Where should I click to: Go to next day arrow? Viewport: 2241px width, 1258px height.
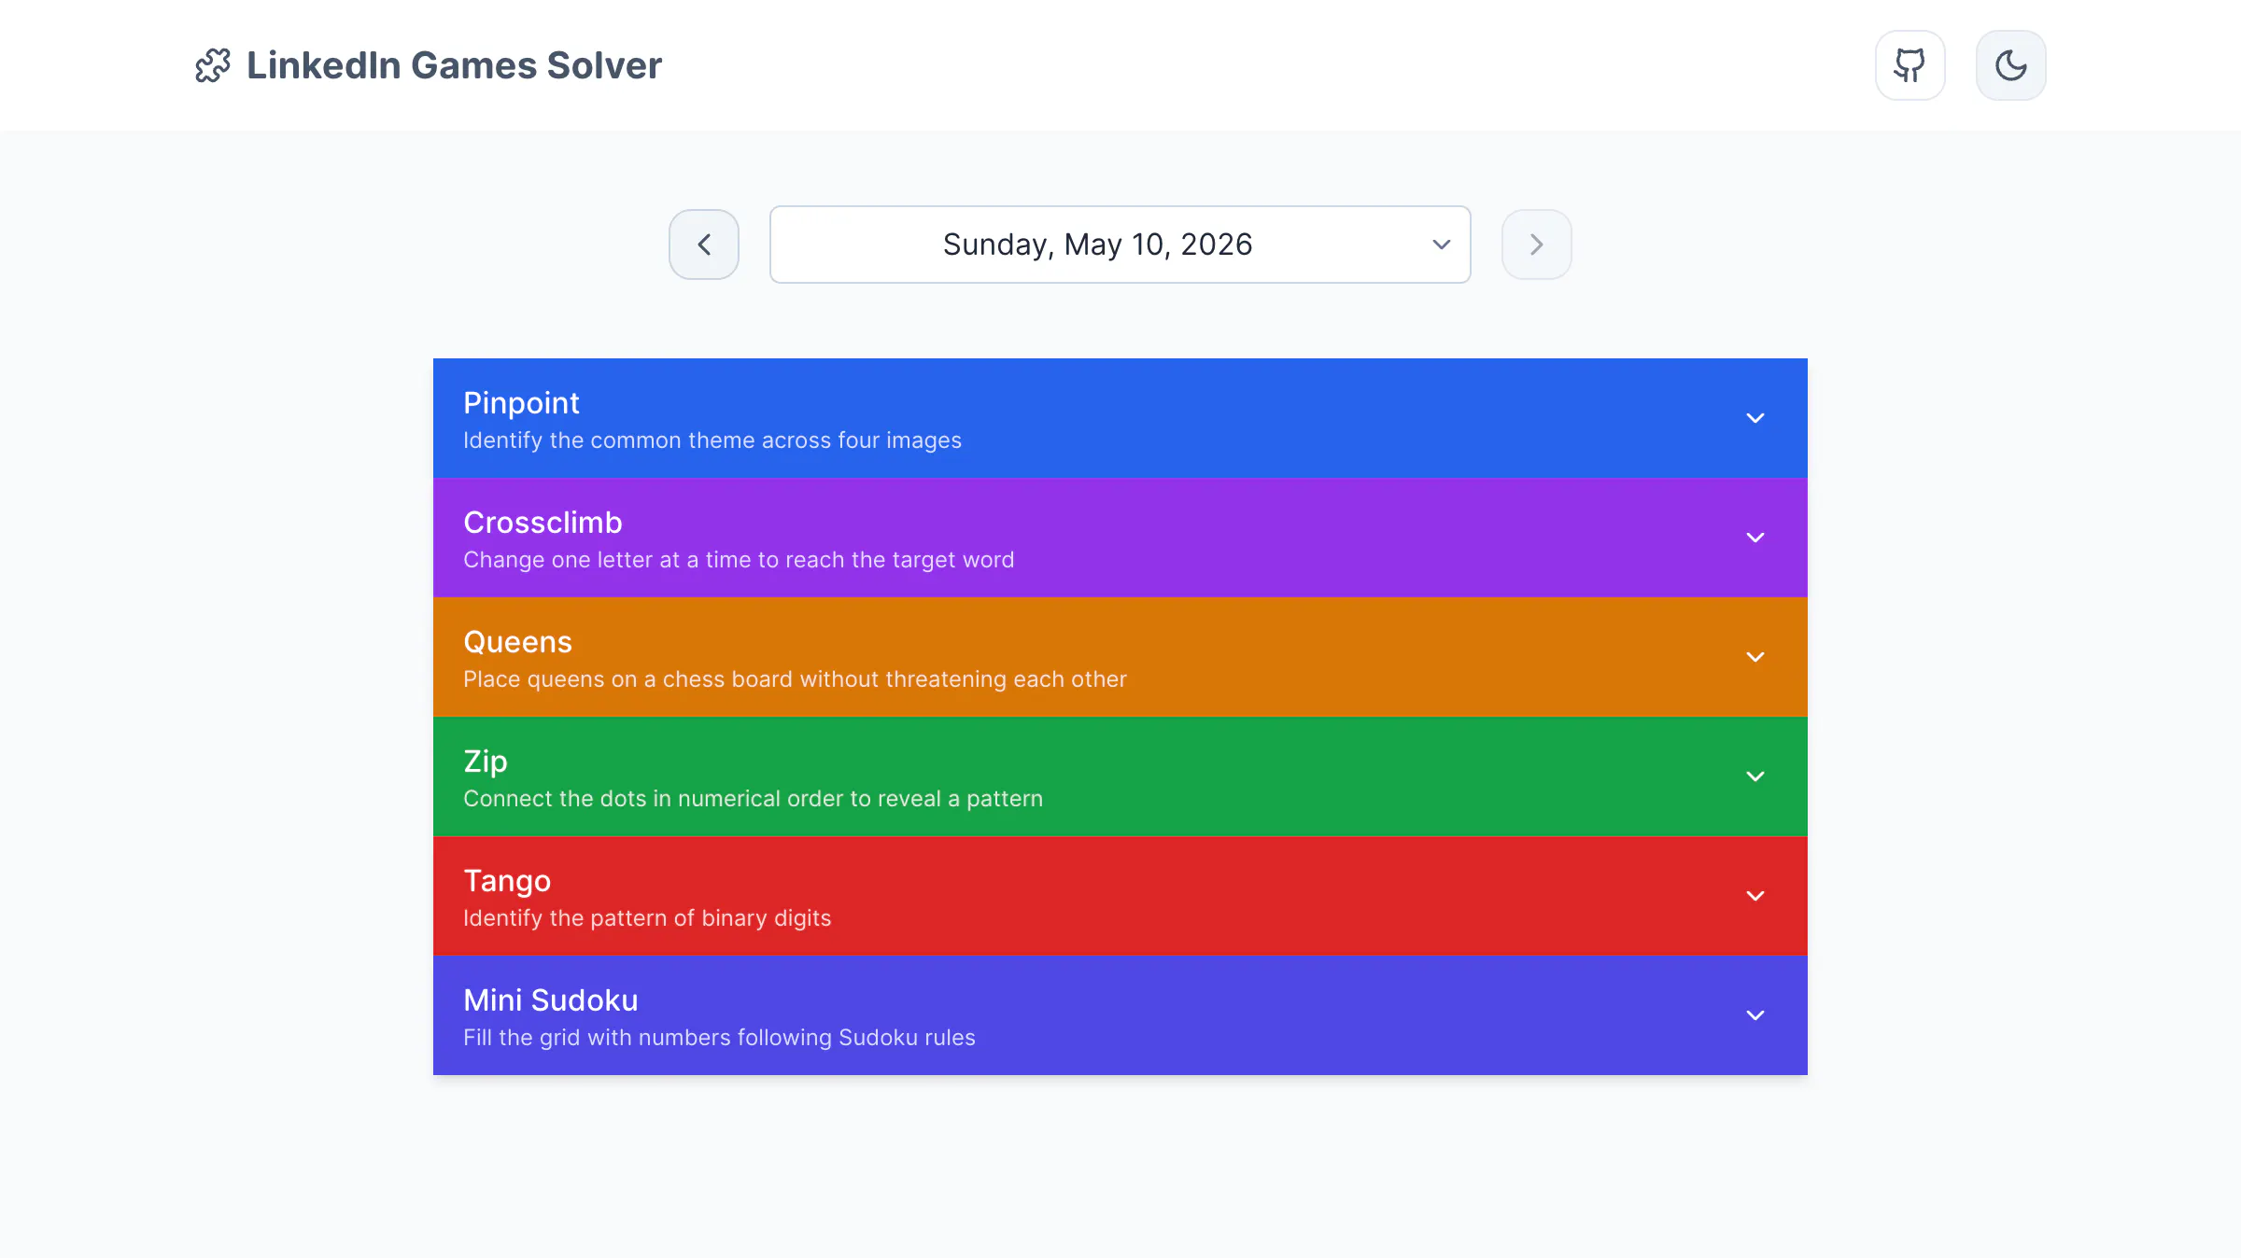point(1536,245)
